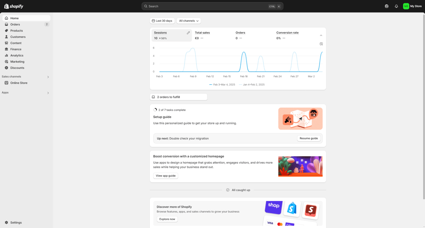Click the blue Shopify bag app icon
The image size is (425, 228).
(292, 209)
